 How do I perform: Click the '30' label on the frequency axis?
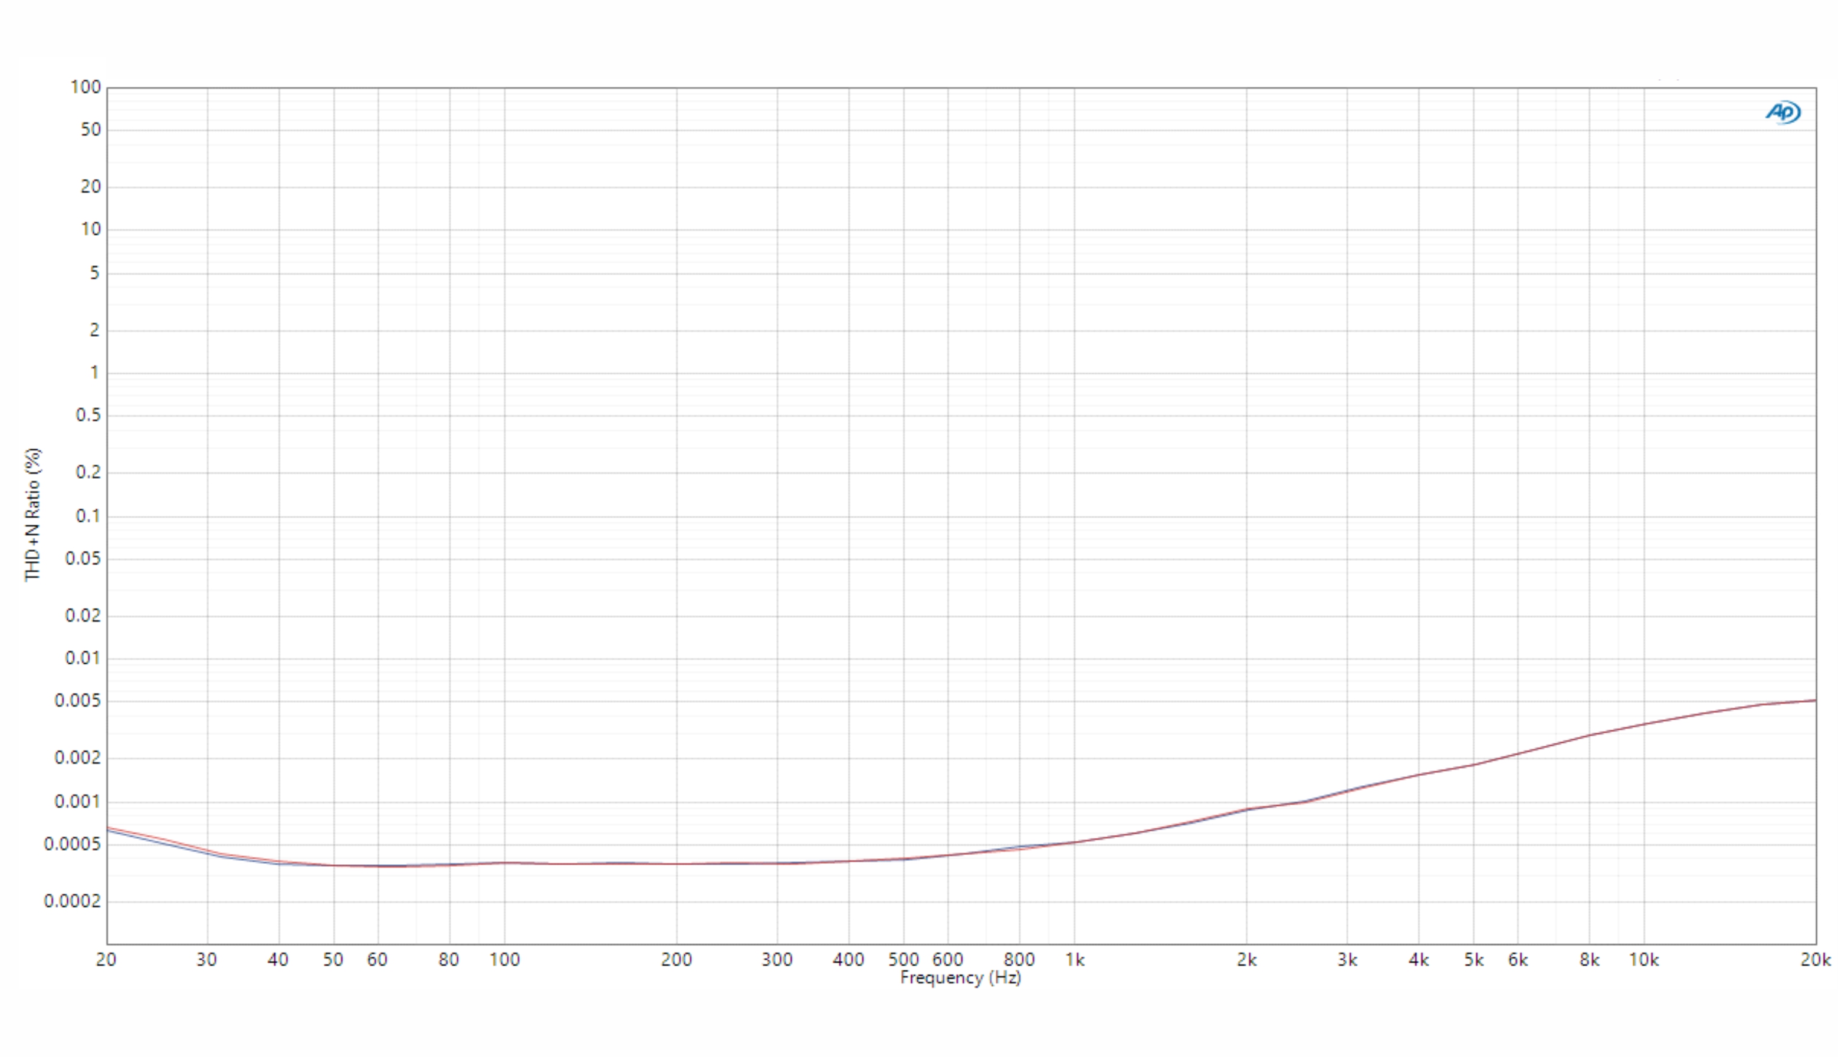coord(206,960)
